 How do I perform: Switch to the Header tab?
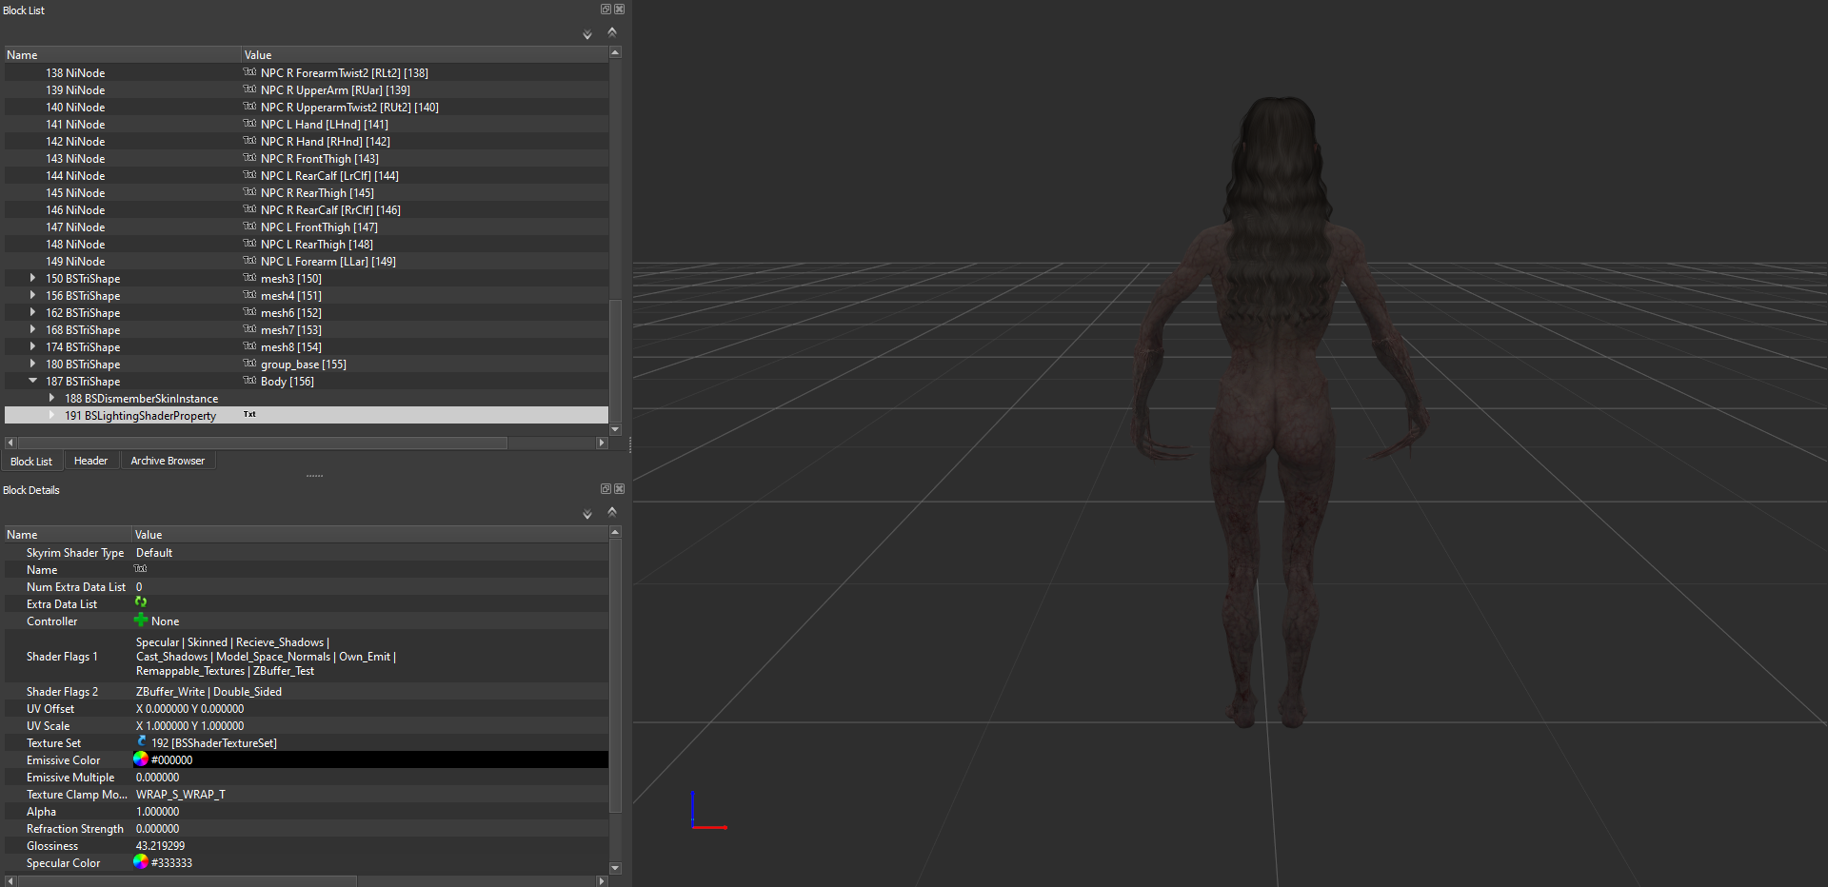click(x=91, y=460)
